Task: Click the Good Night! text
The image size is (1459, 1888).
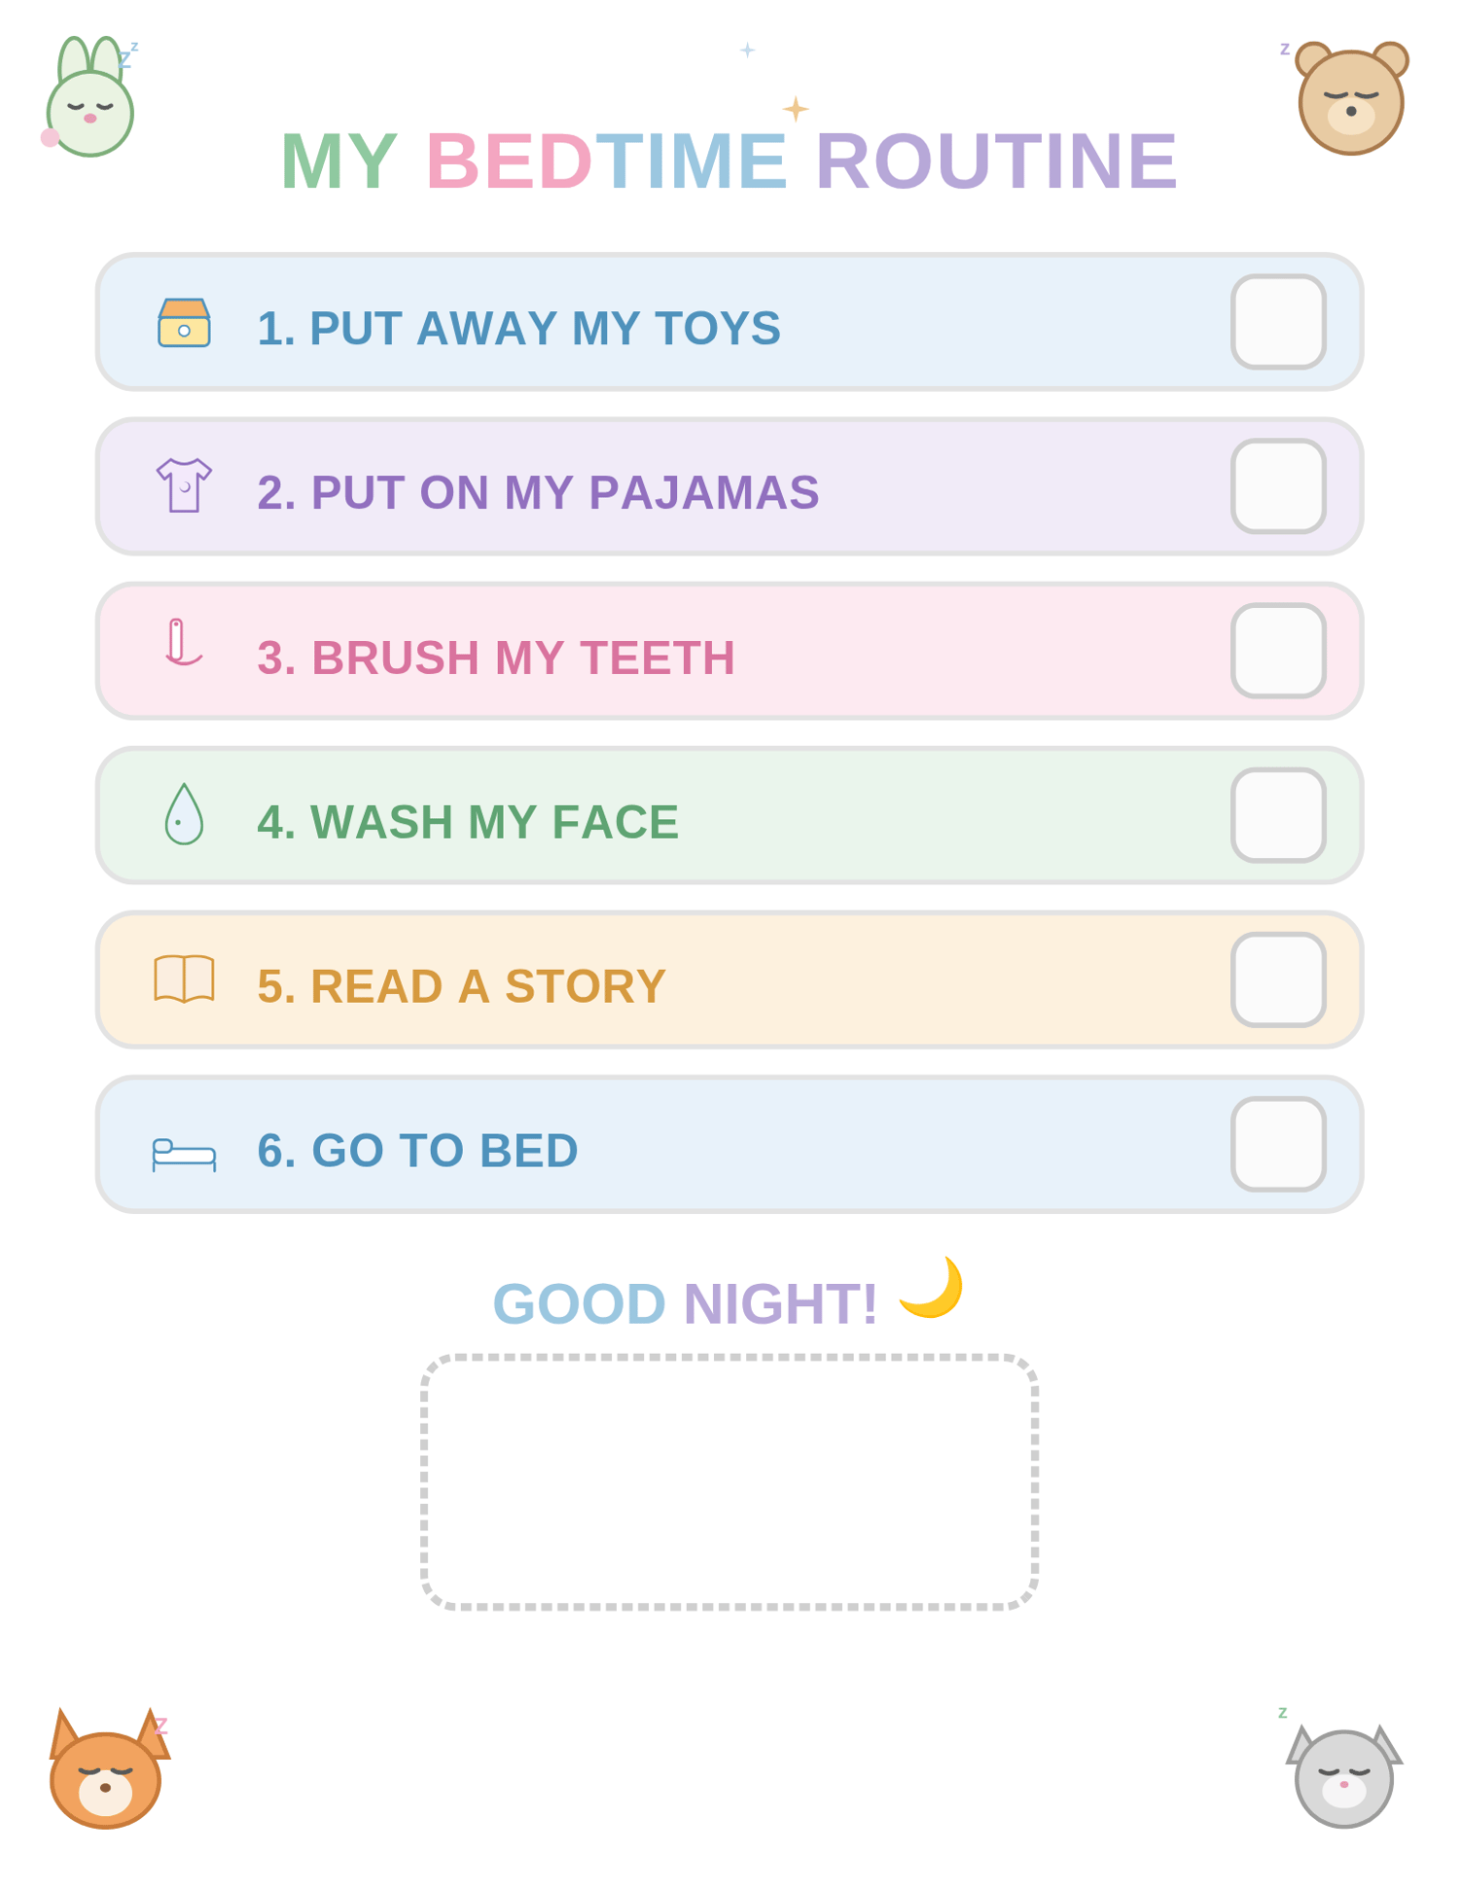Action: coord(685,1303)
